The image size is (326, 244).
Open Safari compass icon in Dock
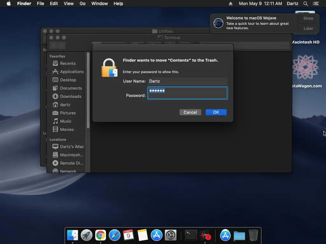115,235
